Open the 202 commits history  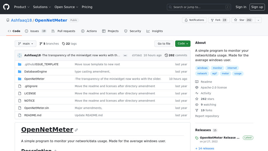tap(176, 55)
